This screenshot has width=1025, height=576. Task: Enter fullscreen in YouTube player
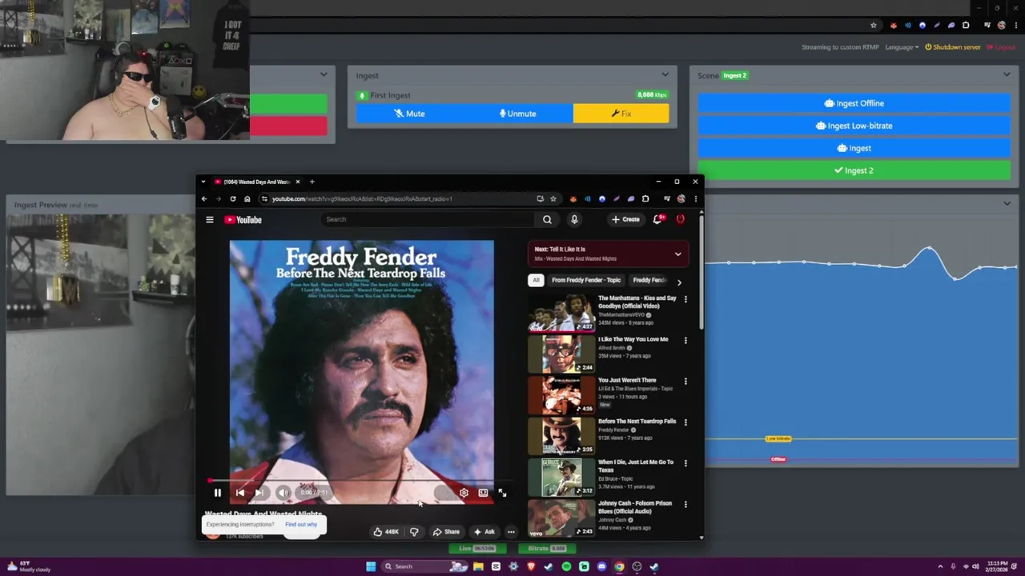coord(502,493)
